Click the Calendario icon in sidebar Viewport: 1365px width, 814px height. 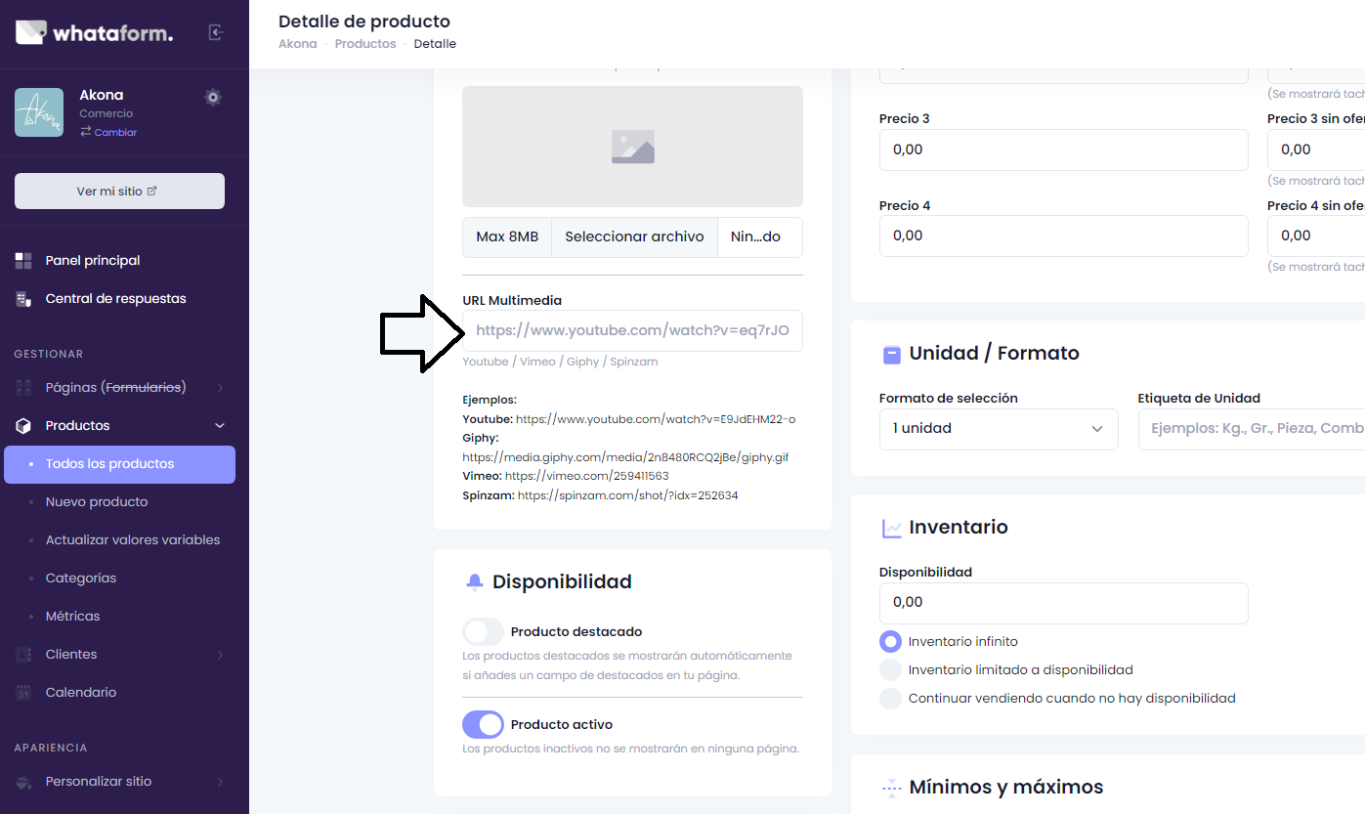(x=24, y=693)
